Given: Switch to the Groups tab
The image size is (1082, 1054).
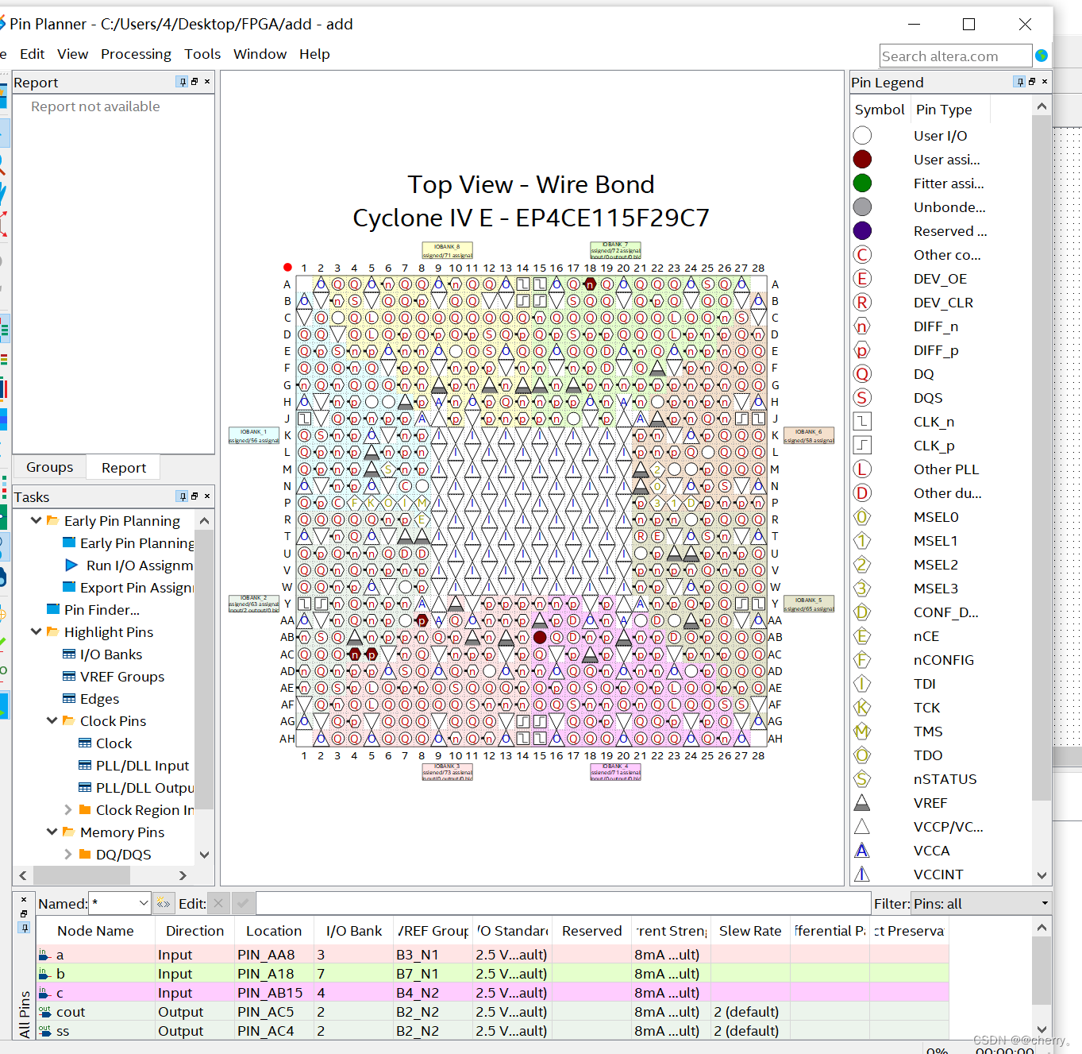Looking at the screenshot, I should click(x=49, y=467).
